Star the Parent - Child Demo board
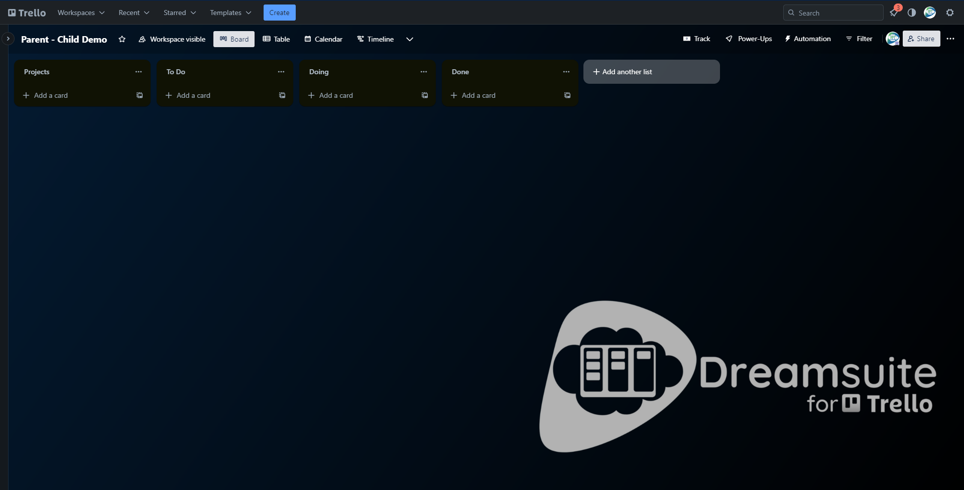The height and width of the screenshot is (490, 964). 122,39
